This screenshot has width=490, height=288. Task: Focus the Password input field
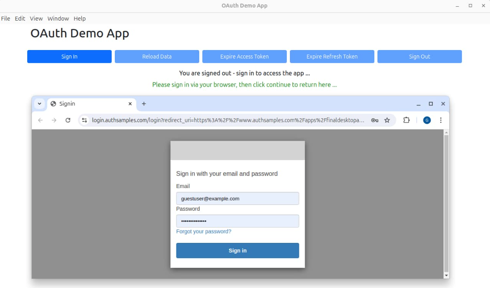point(238,221)
